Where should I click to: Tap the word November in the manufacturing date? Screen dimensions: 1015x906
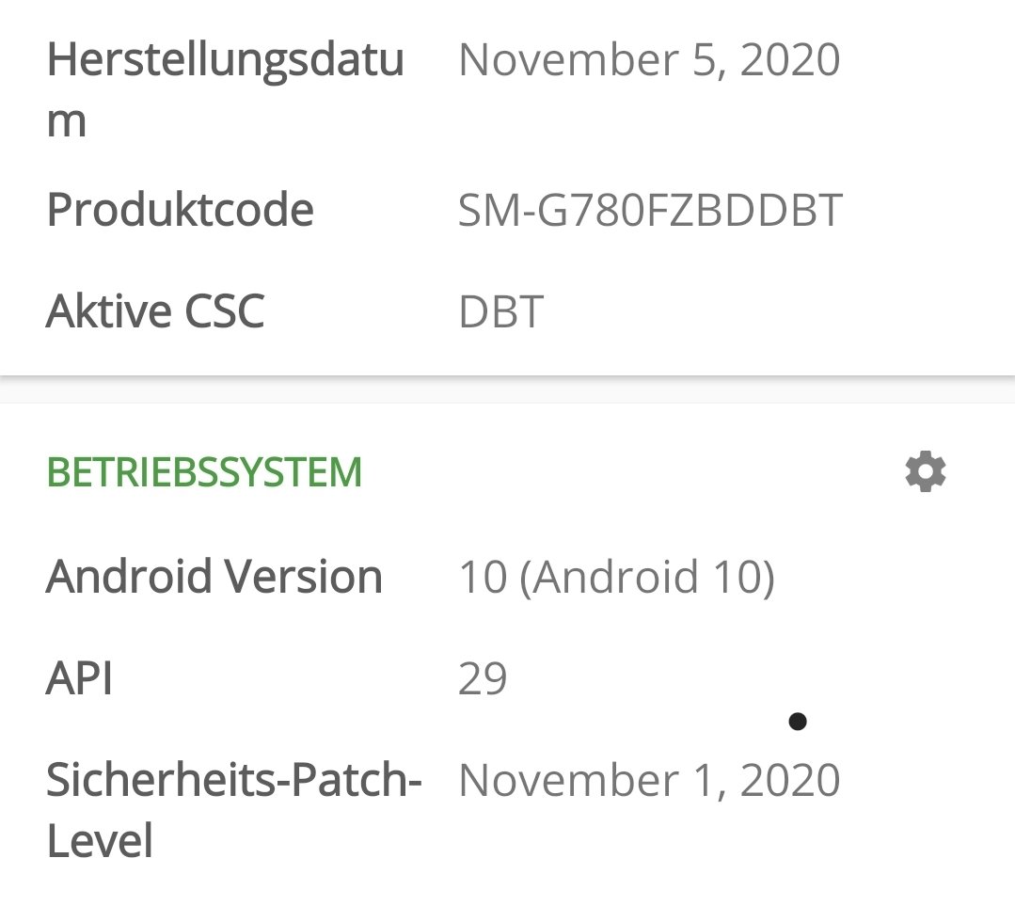[569, 59]
